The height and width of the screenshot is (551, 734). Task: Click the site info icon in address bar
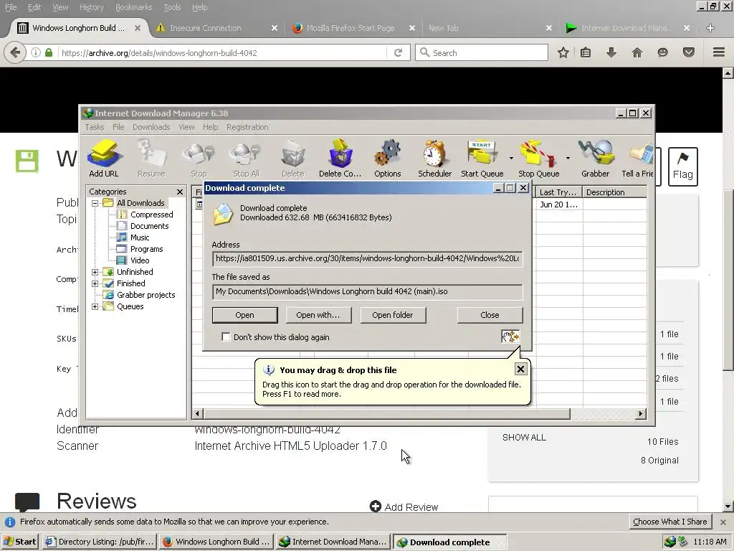coord(36,52)
